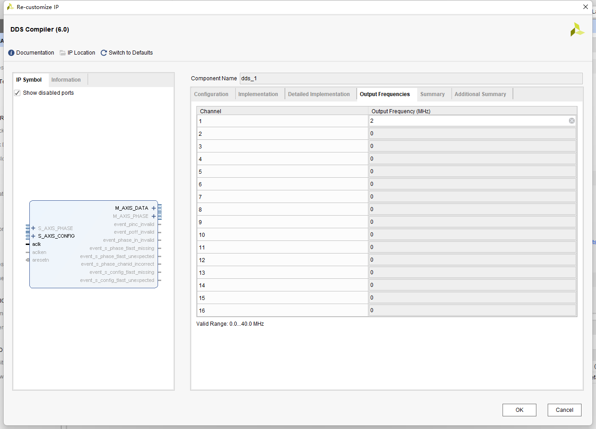This screenshot has width=596, height=429.
Task: Click the channel 11 output frequency field
Action: point(472,247)
